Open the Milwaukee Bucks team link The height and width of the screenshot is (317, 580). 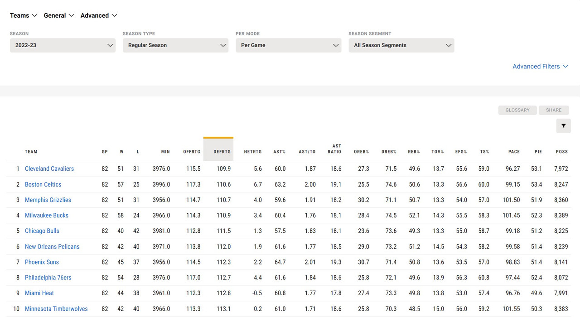click(47, 215)
